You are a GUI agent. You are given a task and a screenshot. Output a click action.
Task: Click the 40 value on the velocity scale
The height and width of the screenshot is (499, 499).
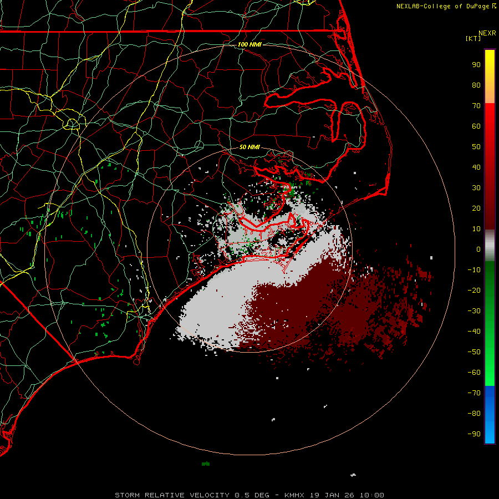point(476,167)
